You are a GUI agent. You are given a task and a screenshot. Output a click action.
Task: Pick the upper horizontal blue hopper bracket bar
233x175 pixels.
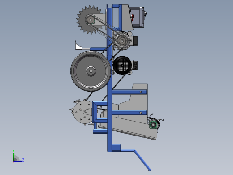point(129,92)
